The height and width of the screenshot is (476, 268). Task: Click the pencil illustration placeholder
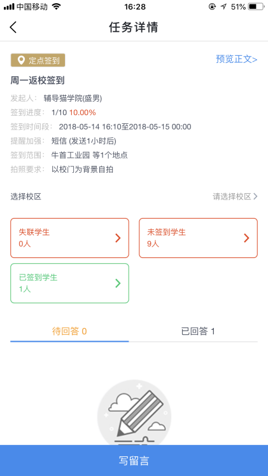134,412
